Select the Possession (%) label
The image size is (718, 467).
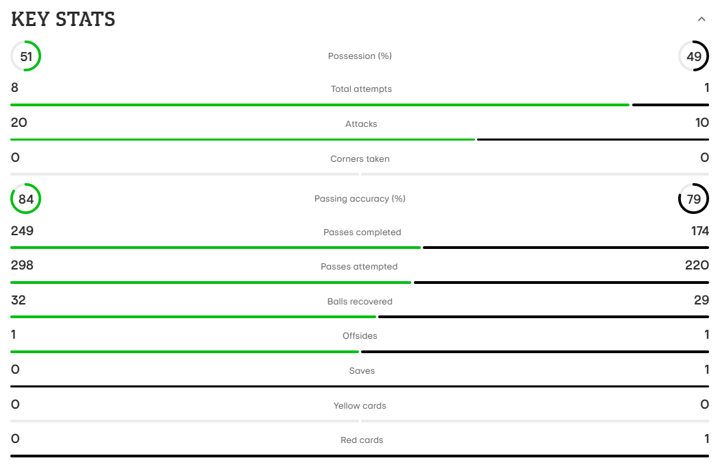pyautogui.click(x=360, y=56)
